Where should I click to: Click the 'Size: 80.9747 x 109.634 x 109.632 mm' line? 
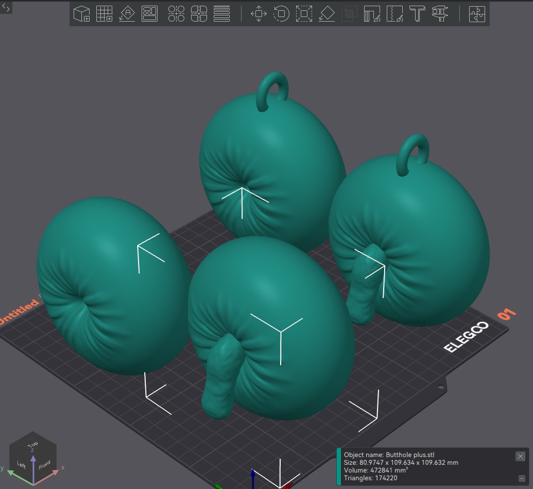tap(401, 463)
